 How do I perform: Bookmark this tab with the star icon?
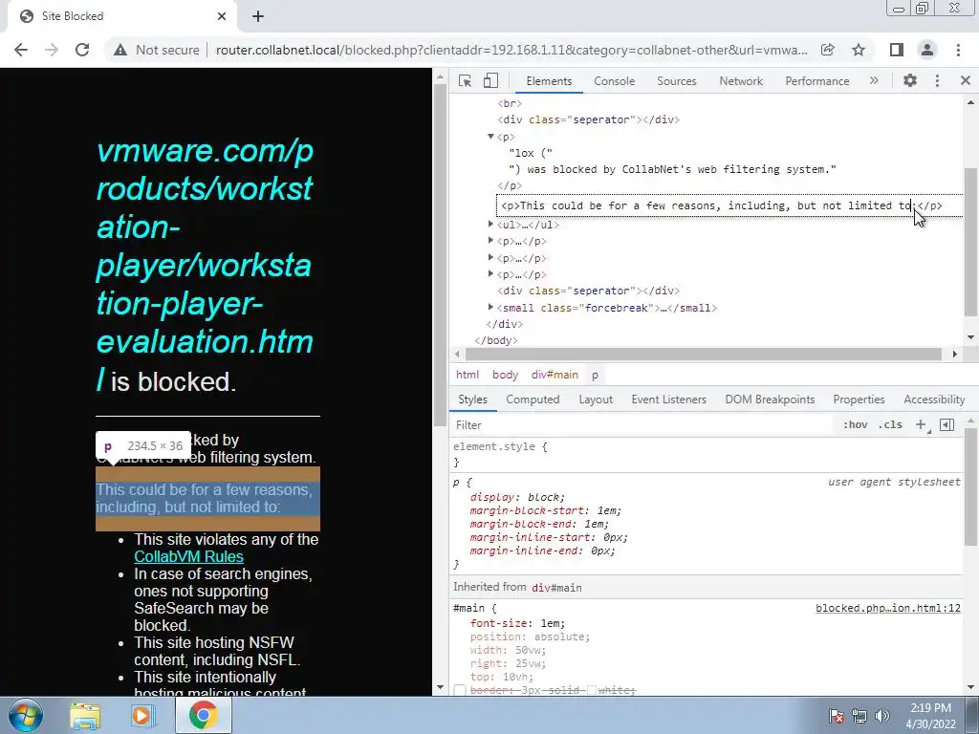click(x=859, y=50)
